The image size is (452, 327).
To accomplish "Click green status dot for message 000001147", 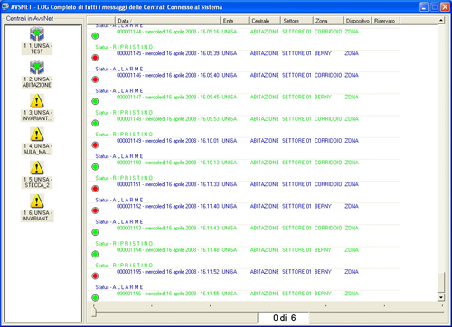I will click(95, 101).
